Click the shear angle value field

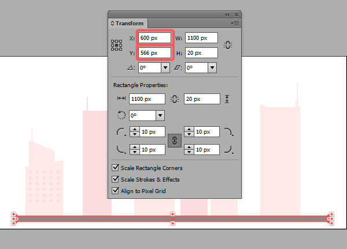click(x=197, y=67)
